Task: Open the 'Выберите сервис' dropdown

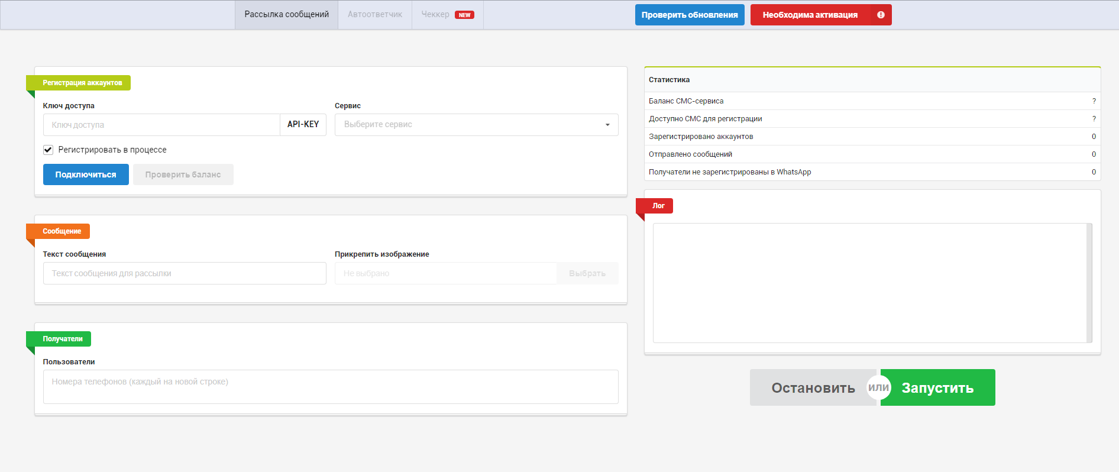Action: point(476,125)
